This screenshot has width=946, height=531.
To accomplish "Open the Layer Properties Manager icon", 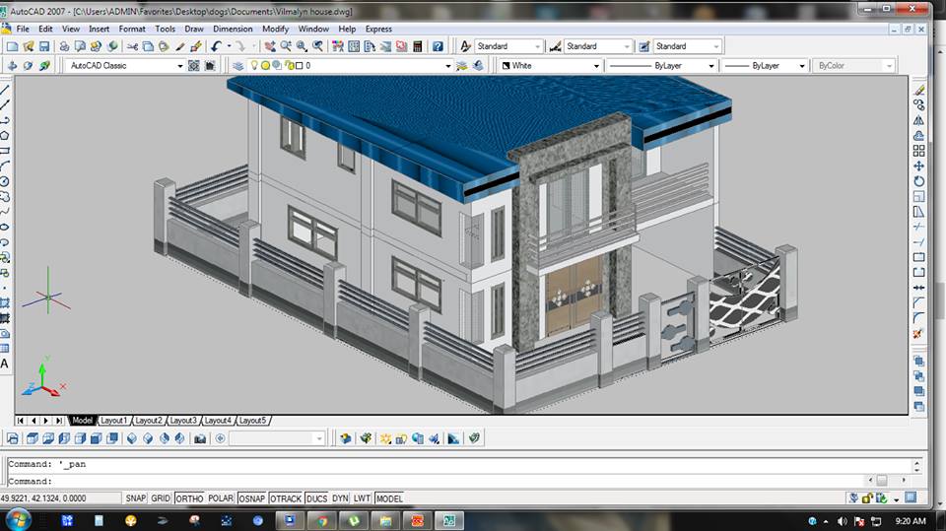I will (237, 66).
